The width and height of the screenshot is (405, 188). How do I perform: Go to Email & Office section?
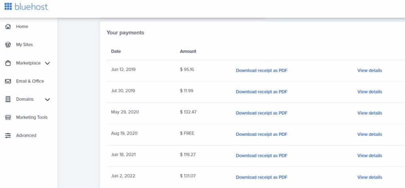tap(30, 81)
